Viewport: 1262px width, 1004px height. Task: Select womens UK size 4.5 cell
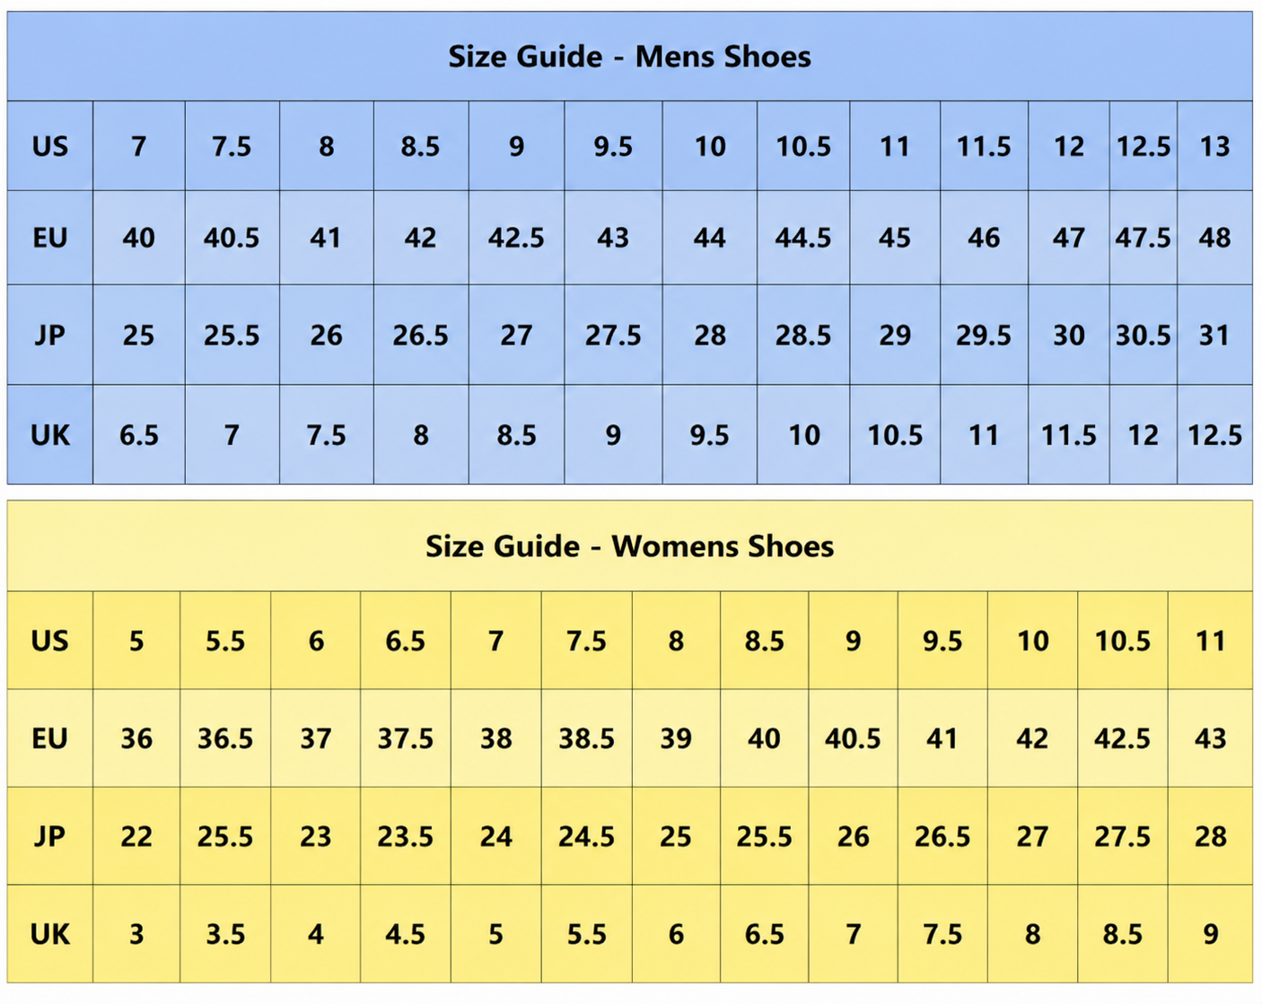pos(406,934)
